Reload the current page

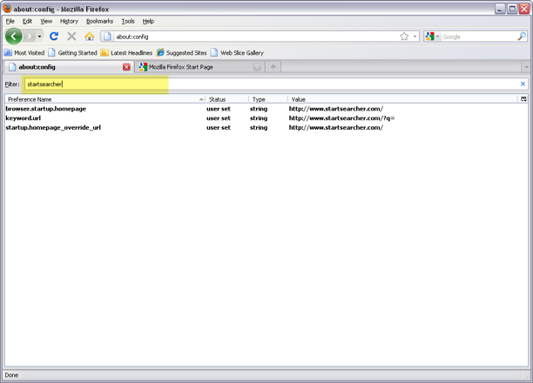[54, 36]
